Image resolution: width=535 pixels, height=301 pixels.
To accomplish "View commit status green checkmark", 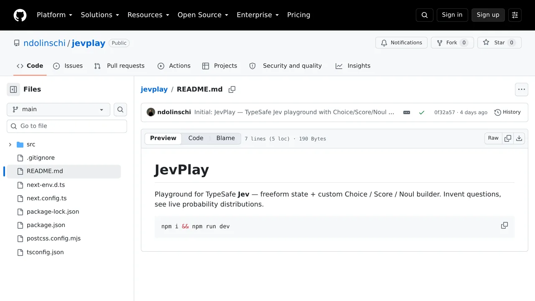I will [422, 112].
